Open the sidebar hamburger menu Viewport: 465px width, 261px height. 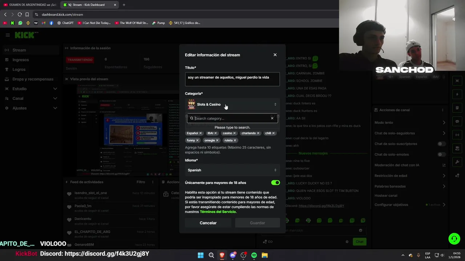click(x=8, y=35)
